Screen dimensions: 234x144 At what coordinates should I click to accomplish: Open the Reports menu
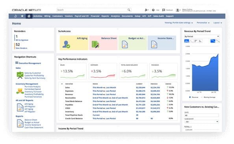tap(105, 16)
